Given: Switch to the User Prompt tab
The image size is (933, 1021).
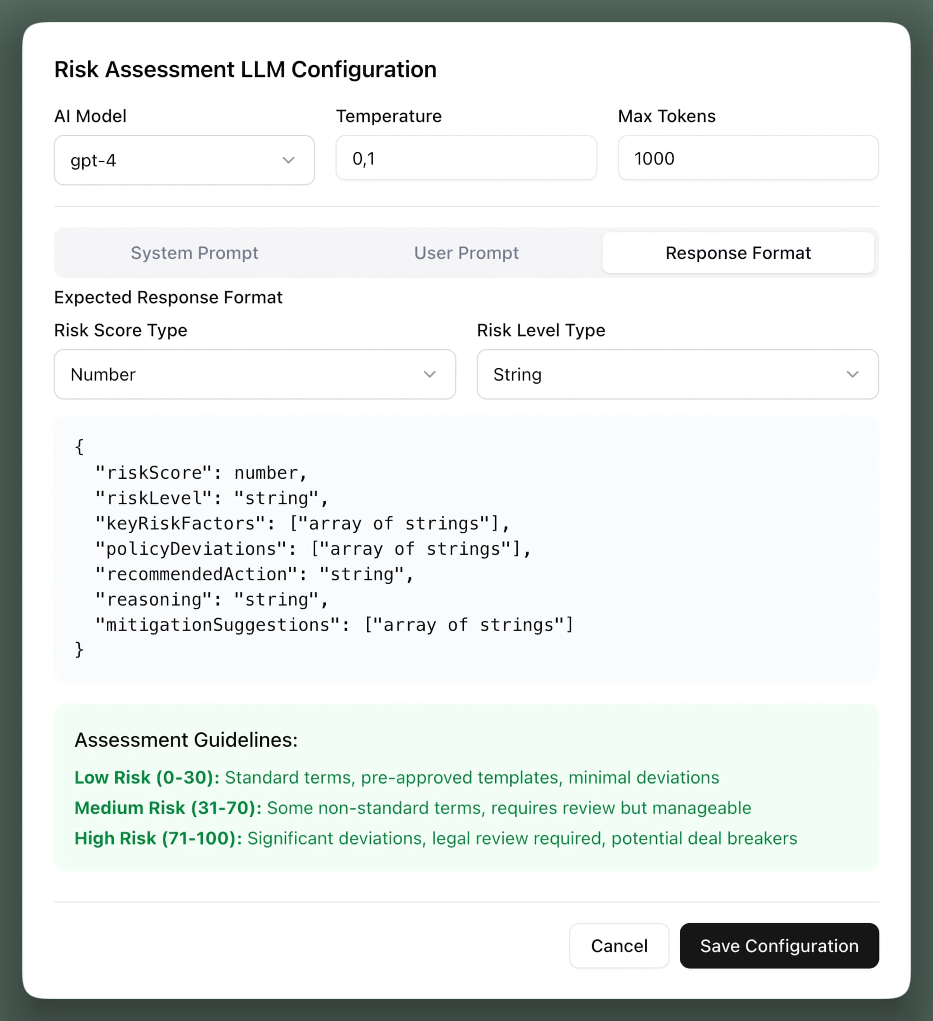Looking at the screenshot, I should tap(466, 253).
